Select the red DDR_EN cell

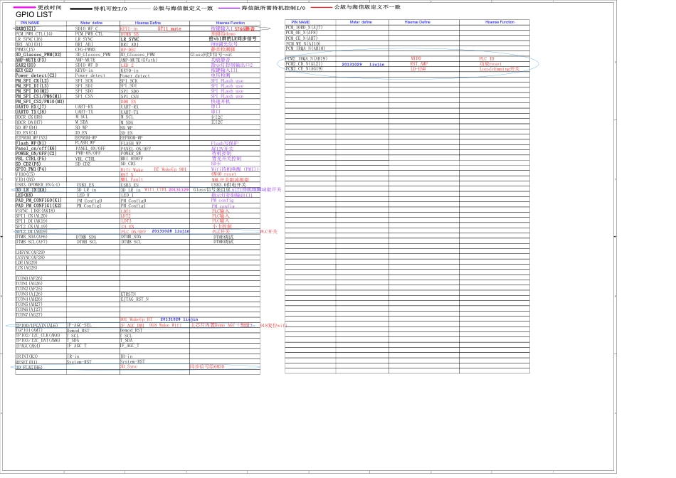[x=129, y=102]
